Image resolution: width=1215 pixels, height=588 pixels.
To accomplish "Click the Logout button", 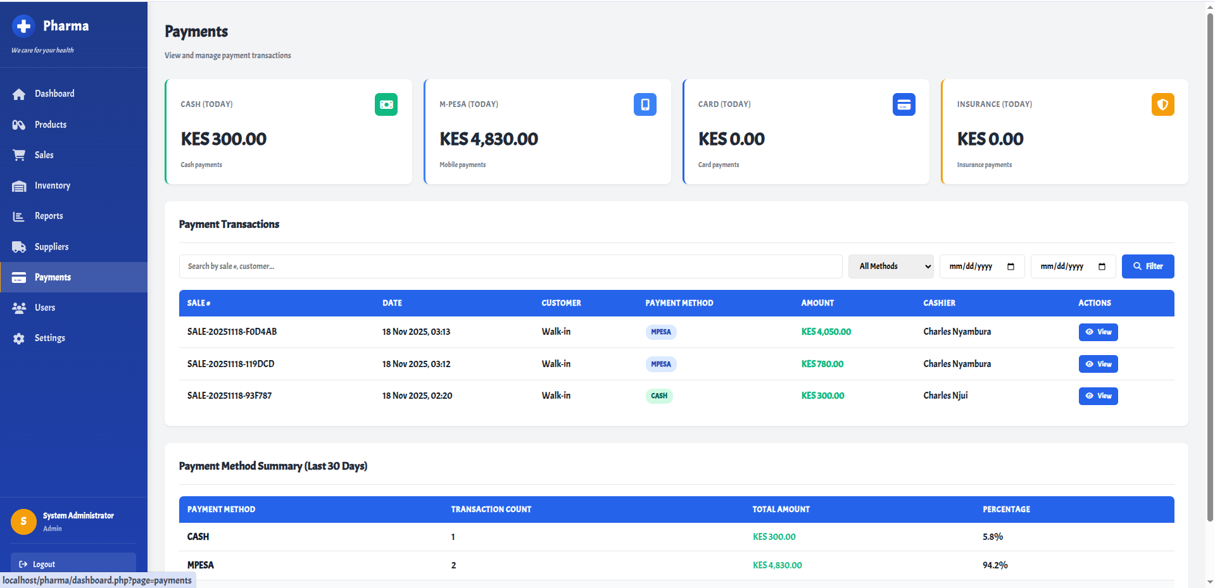I will (x=73, y=564).
